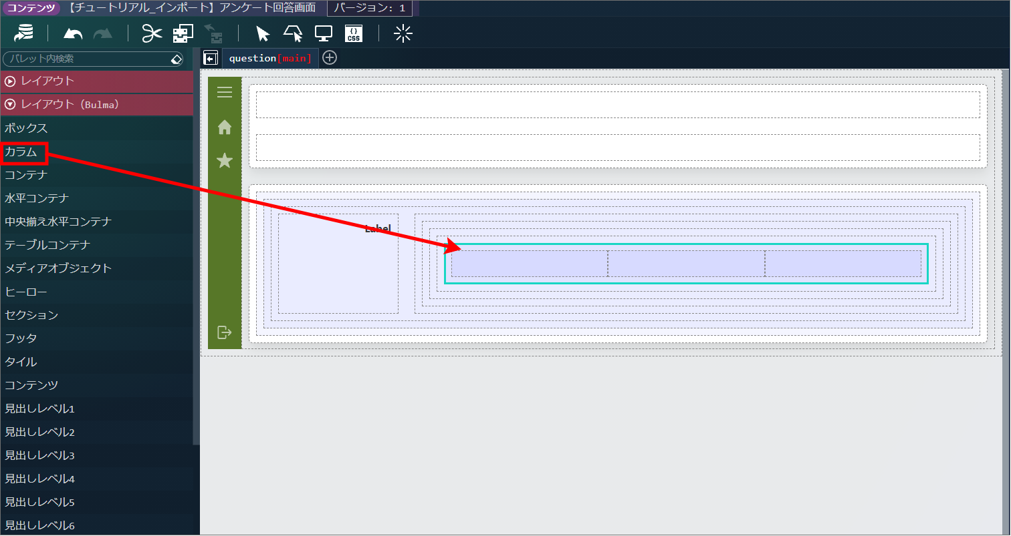Select the second empty dashed container at top
Screen dimensions: 1011x536
point(618,148)
